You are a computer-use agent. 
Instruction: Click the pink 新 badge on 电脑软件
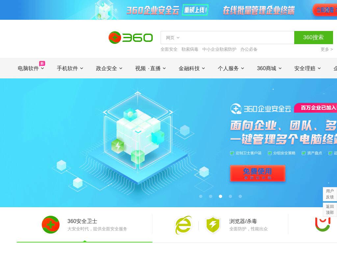[42, 63]
